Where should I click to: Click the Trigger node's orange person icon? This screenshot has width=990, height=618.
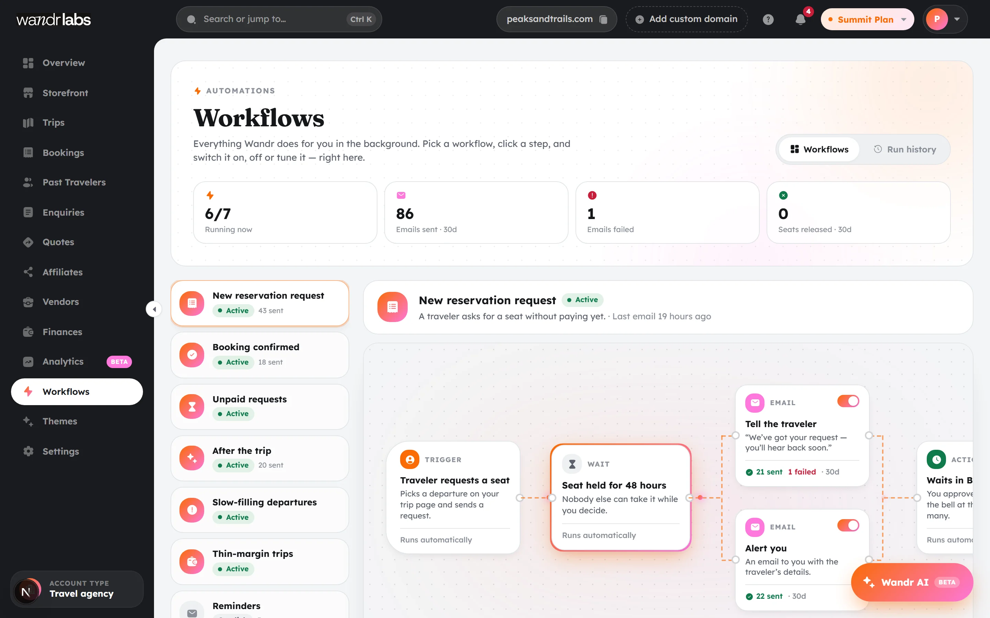[409, 459]
